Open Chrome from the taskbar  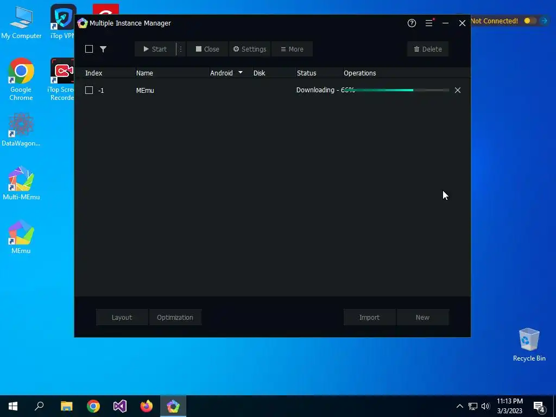[93, 406]
